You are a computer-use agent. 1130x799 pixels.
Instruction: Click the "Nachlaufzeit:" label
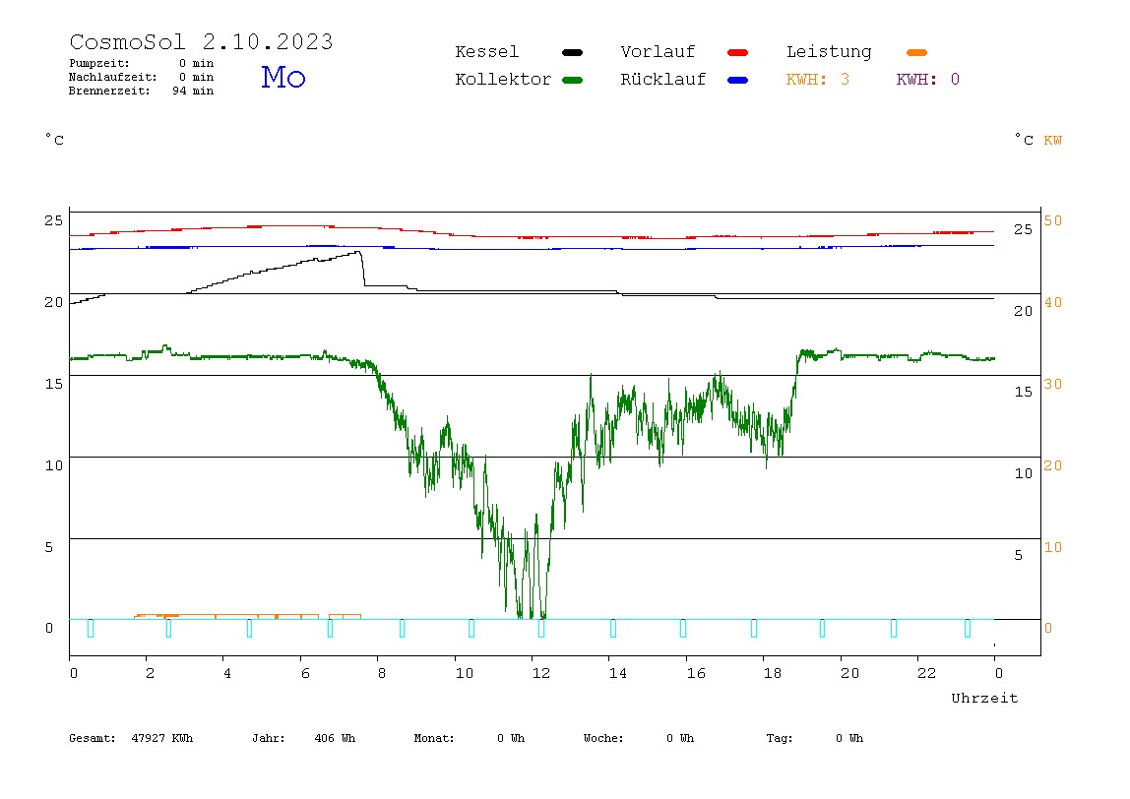click(112, 77)
